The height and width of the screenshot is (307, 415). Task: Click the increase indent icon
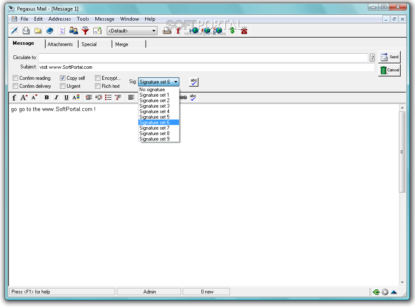89,98
